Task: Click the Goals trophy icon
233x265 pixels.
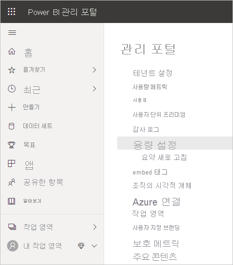Action: [x=12, y=145]
